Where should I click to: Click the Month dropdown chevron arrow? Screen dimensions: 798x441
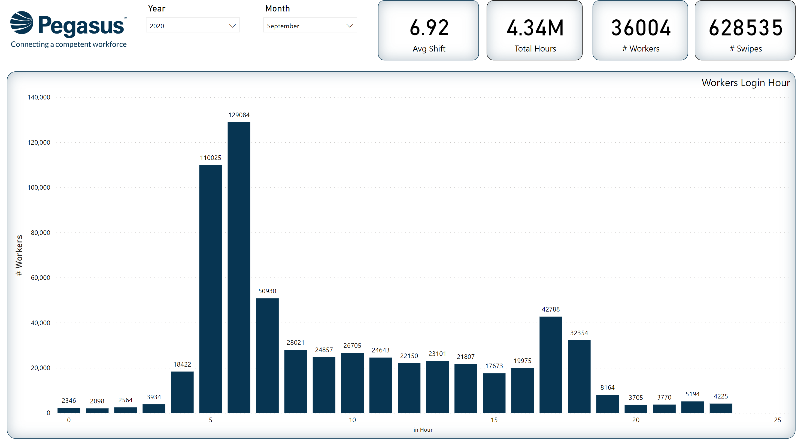pos(350,26)
